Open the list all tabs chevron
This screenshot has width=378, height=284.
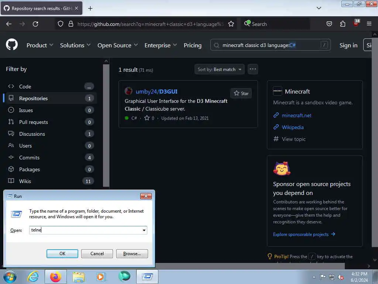coord(319,8)
